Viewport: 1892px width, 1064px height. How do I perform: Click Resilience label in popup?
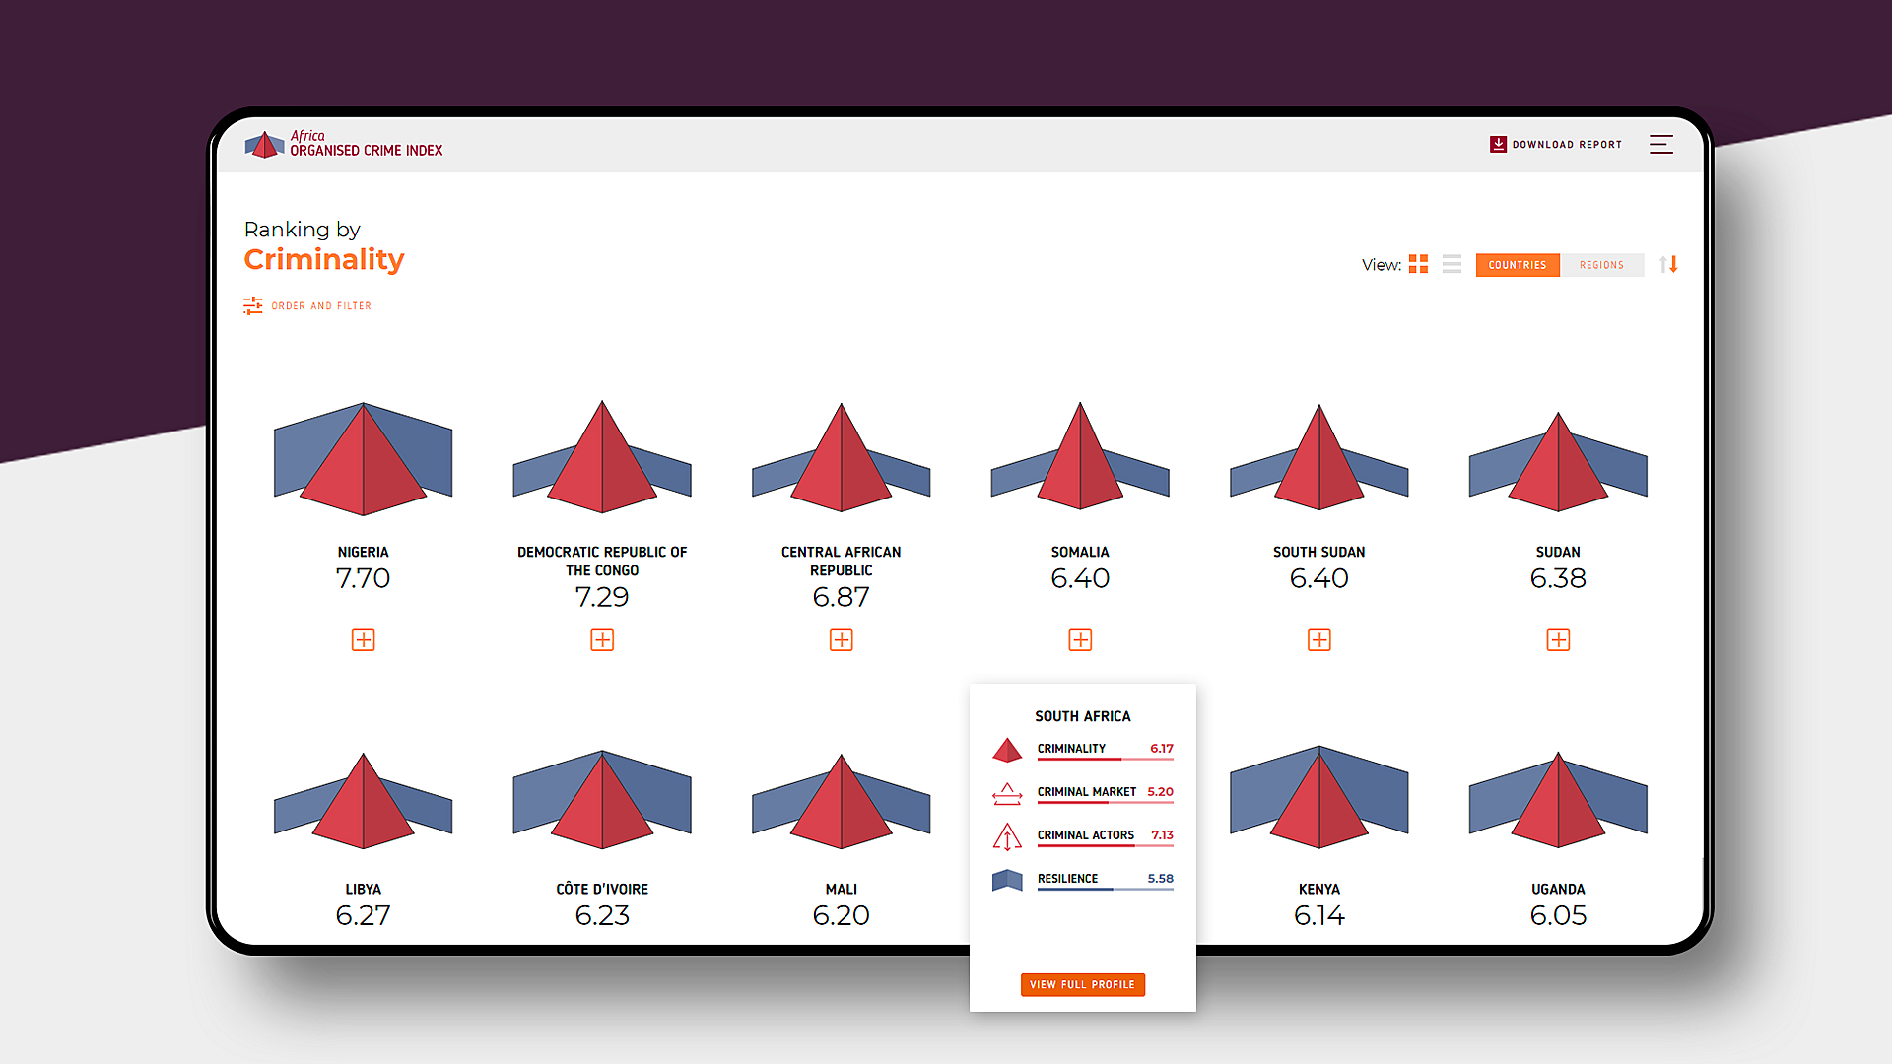[1067, 879]
